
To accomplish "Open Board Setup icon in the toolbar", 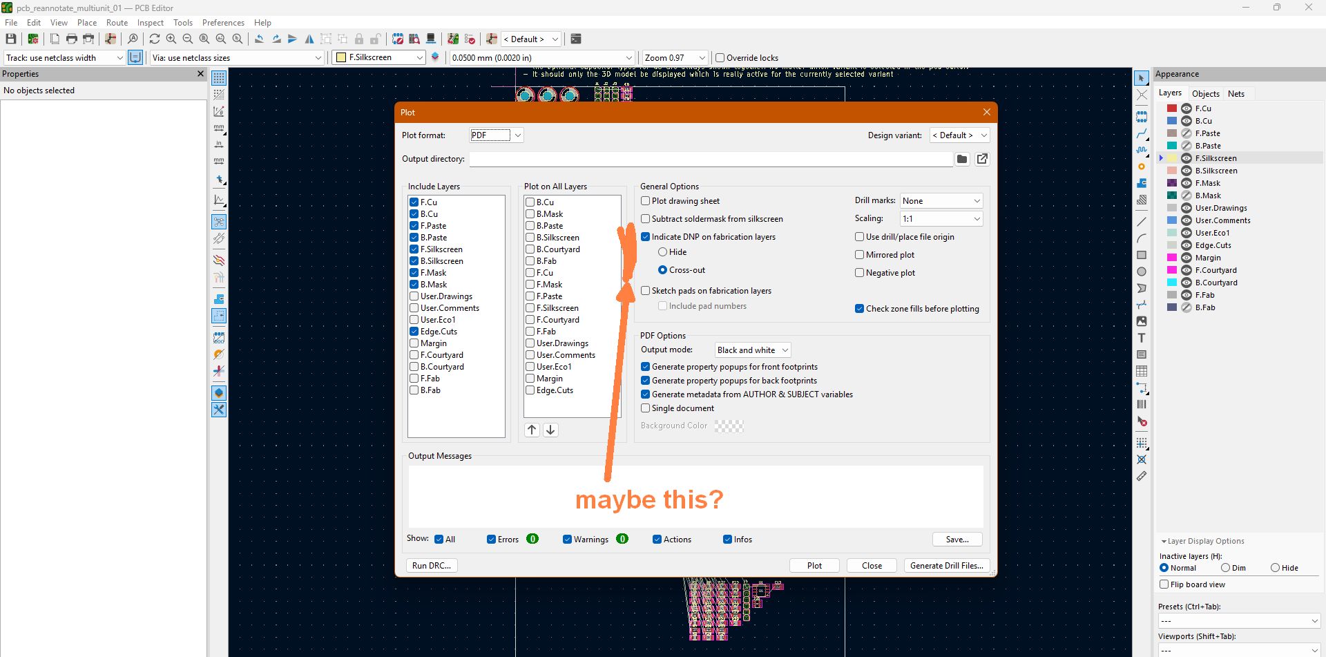I will [x=32, y=39].
